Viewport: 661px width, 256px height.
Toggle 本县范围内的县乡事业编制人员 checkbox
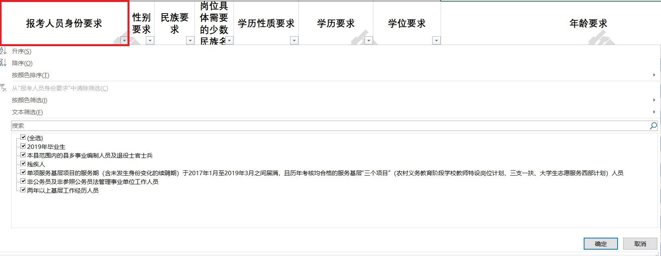point(23,155)
